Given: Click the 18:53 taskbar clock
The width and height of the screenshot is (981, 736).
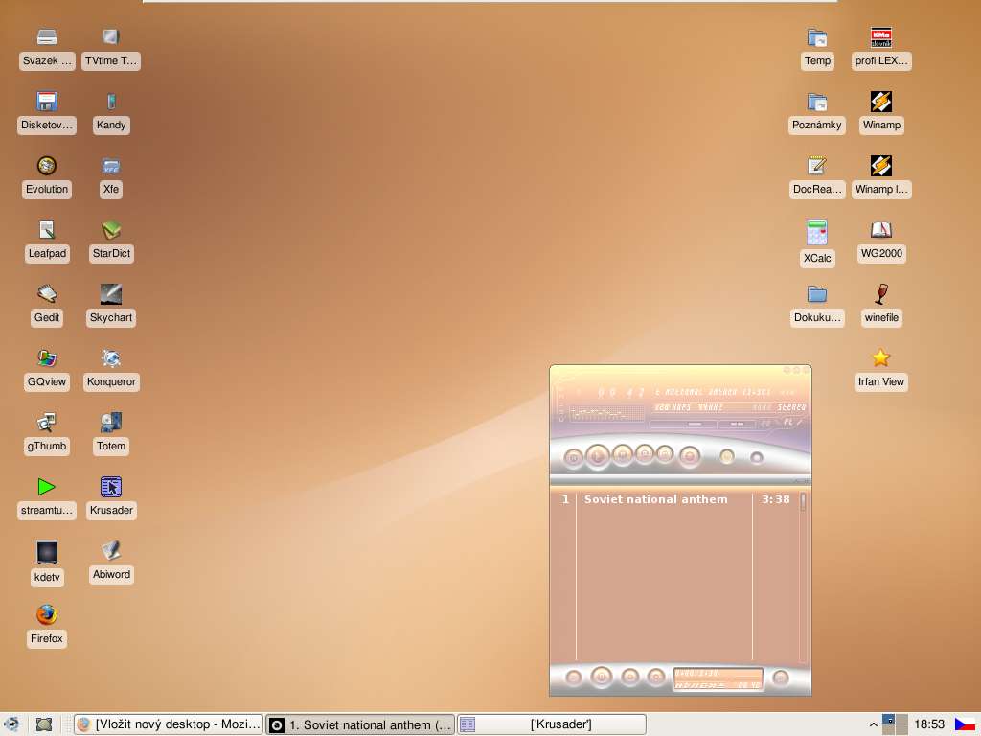Looking at the screenshot, I should pyautogui.click(x=929, y=724).
